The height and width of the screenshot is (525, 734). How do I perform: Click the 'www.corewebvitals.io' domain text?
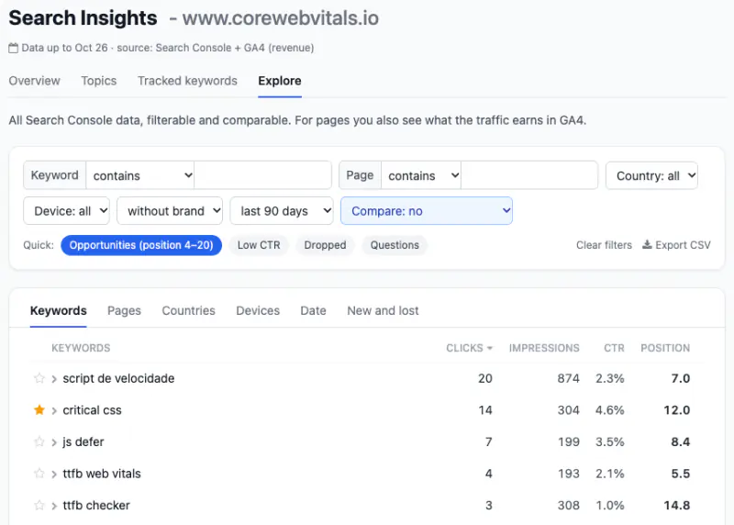pos(281,18)
